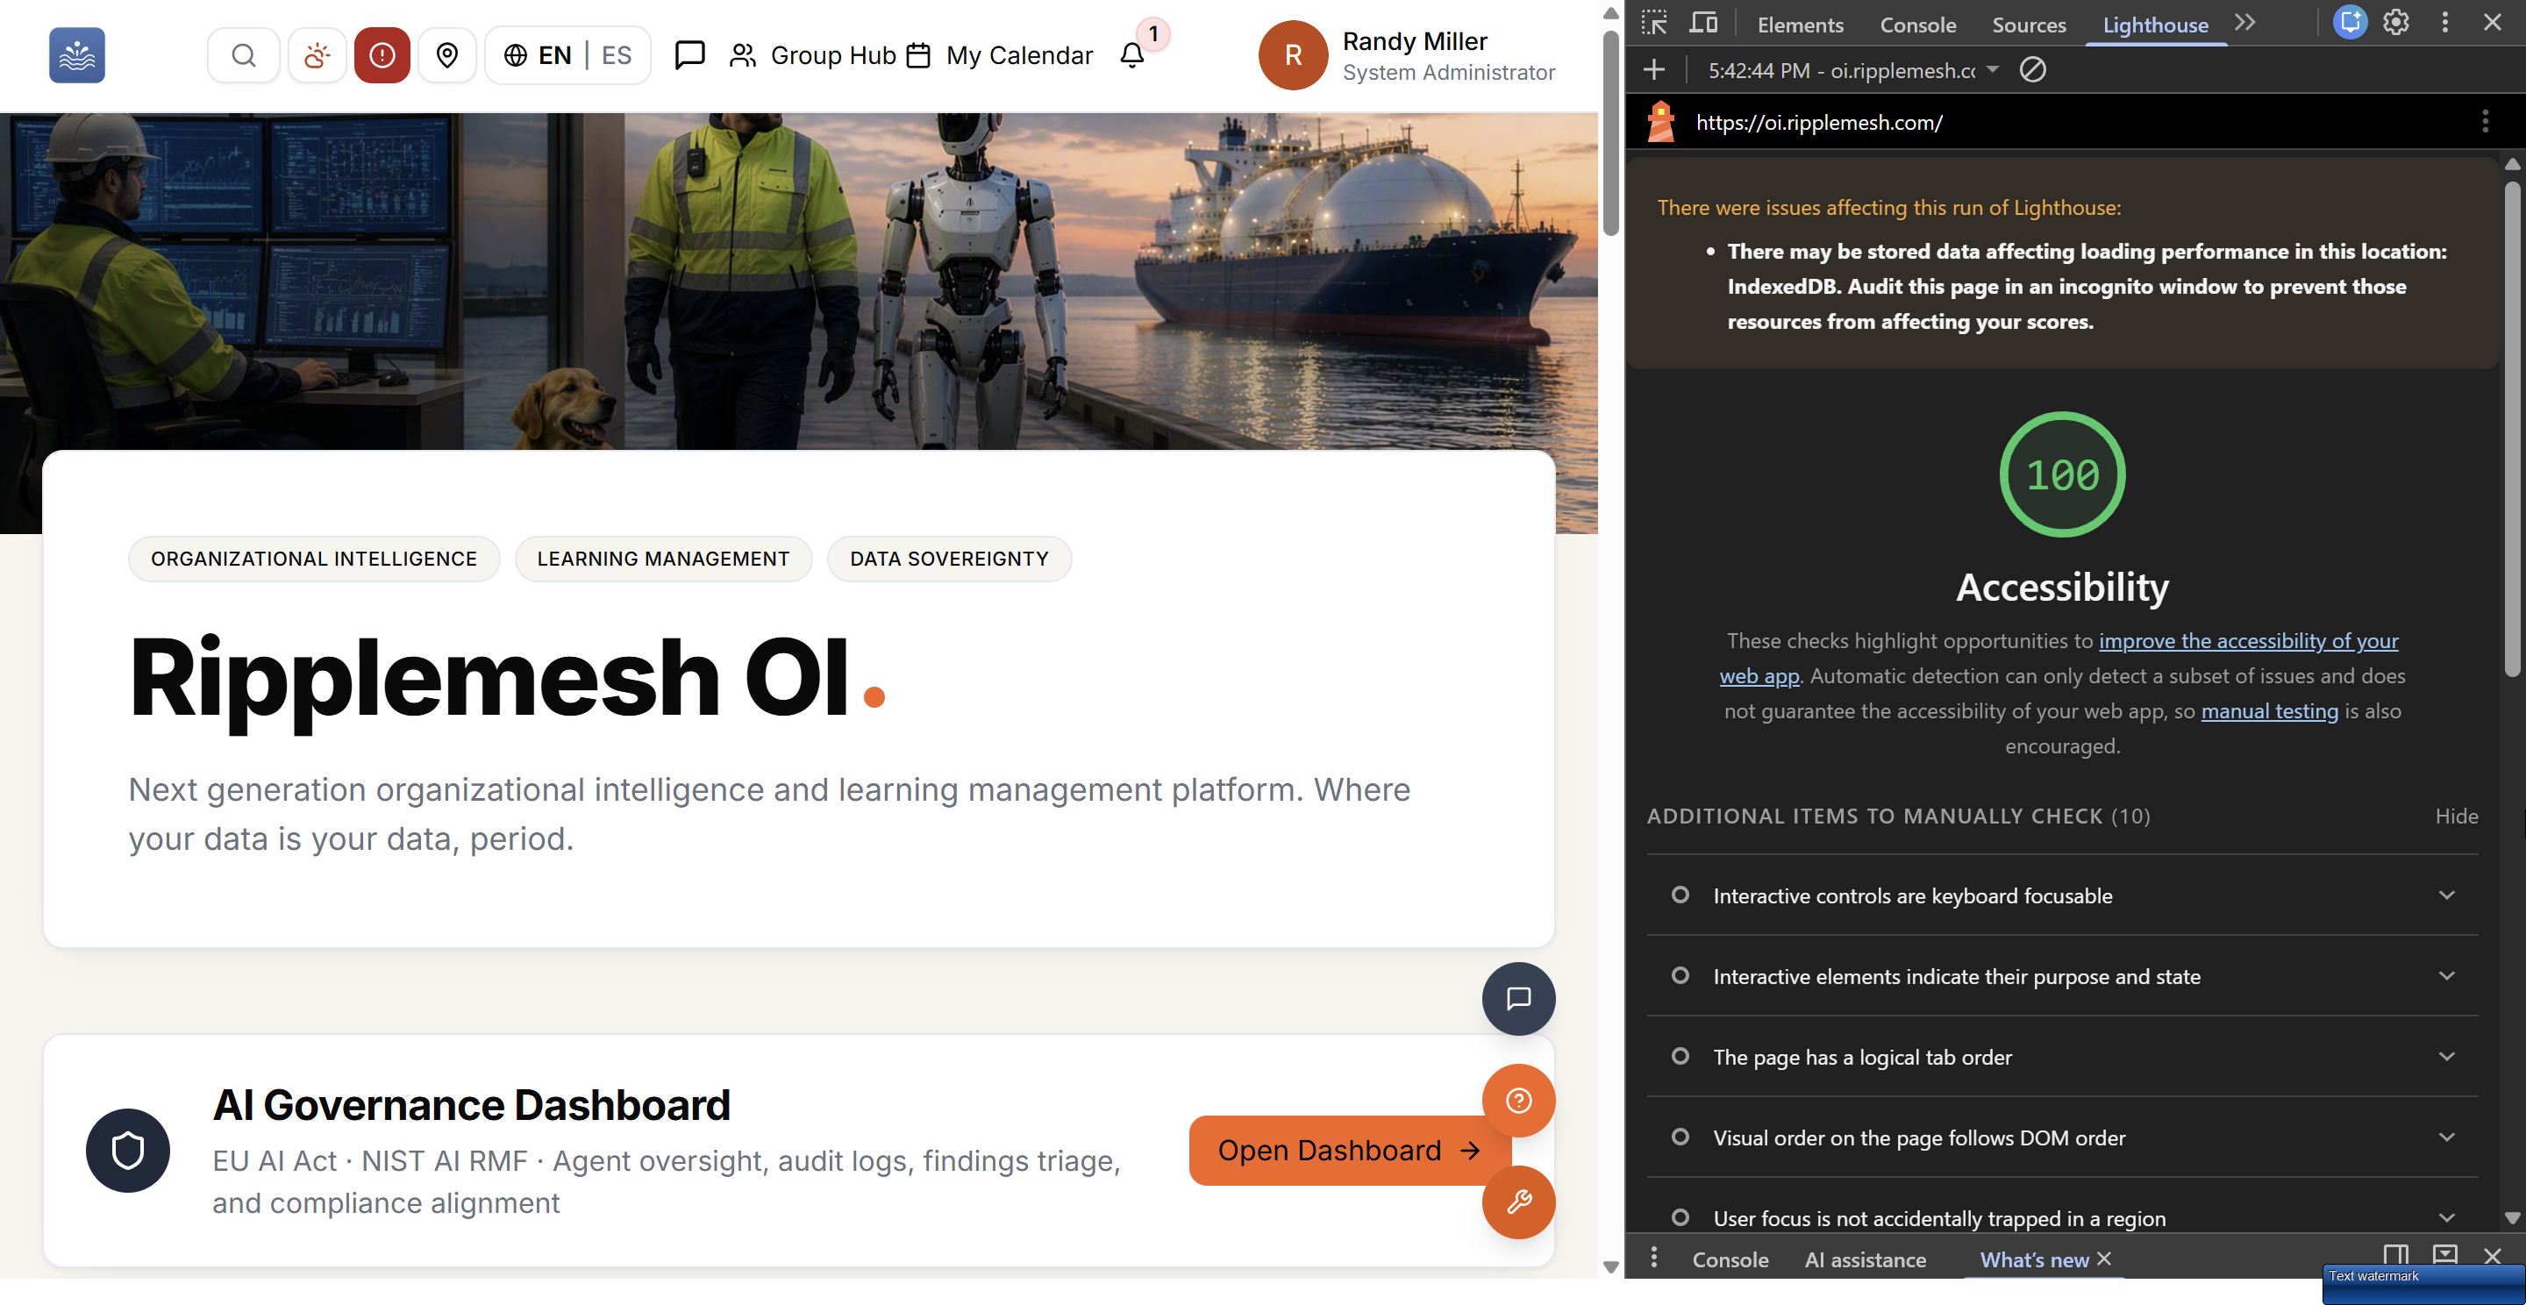2526x1305 pixels.
Task: Open My Calendar link
Action: 999,55
